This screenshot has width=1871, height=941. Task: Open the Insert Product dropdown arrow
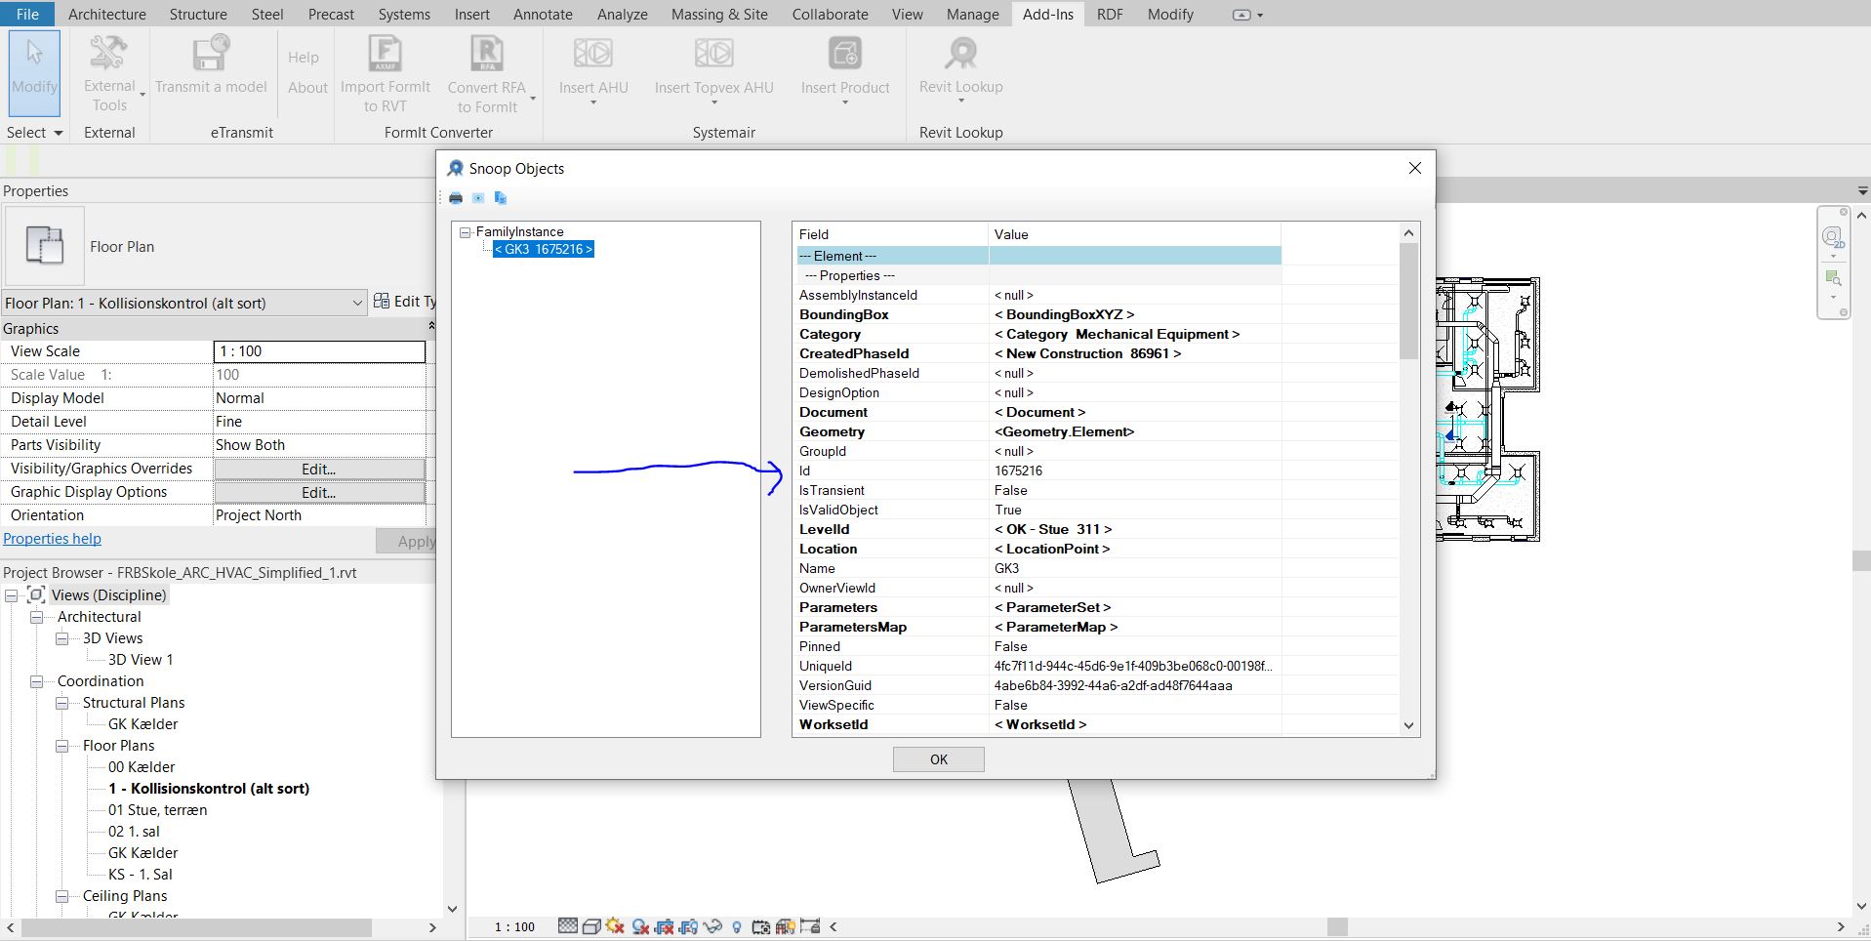click(x=845, y=102)
